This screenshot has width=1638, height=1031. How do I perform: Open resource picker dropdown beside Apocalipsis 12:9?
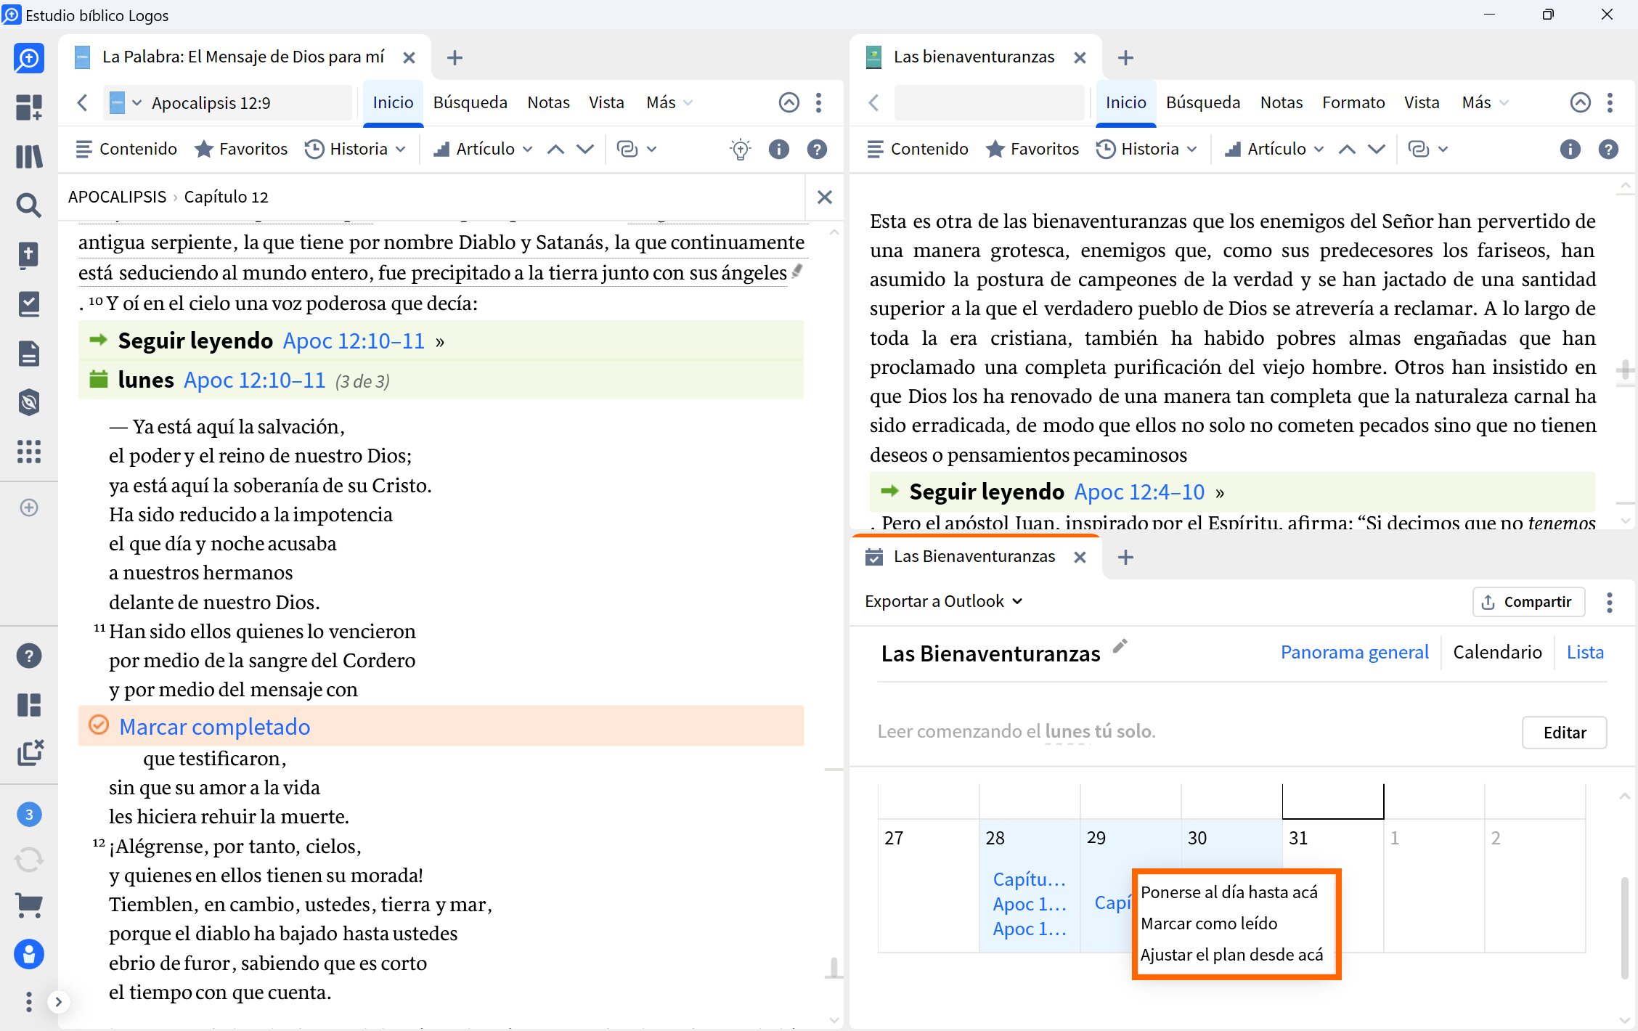(125, 102)
